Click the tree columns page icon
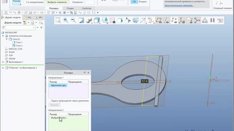The width and height of the screenshot is (234, 131). 33,23
